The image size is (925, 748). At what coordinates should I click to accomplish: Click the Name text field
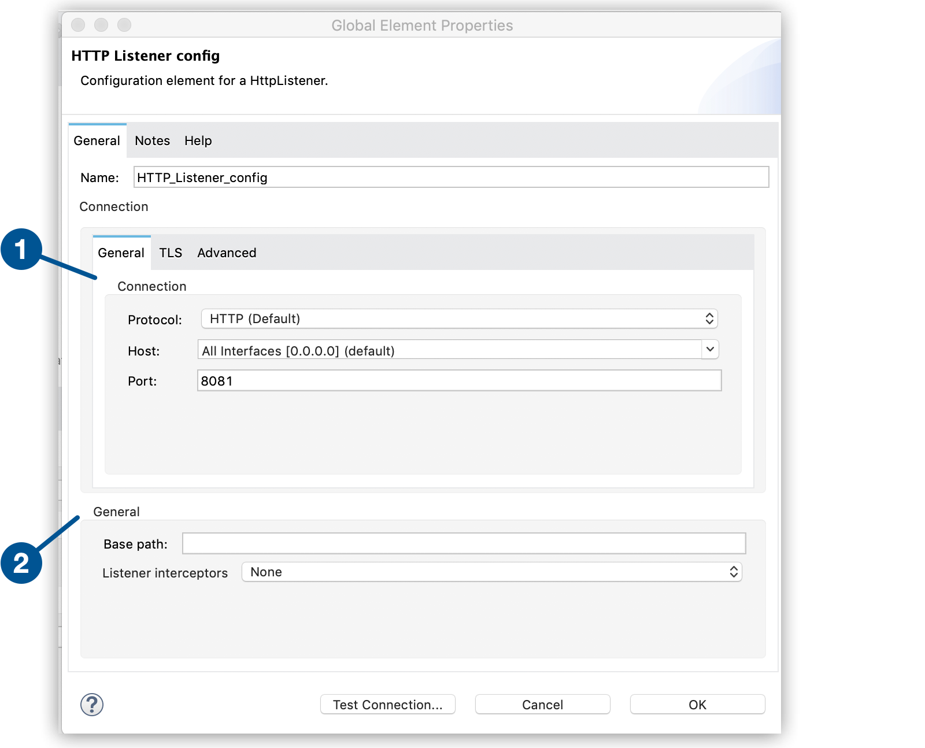point(451,177)
